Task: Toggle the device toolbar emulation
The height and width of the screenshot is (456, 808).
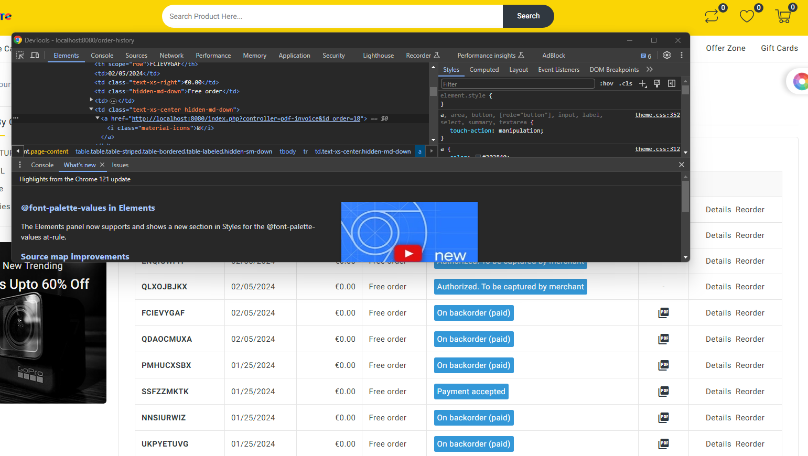Action: coord(35,55)
